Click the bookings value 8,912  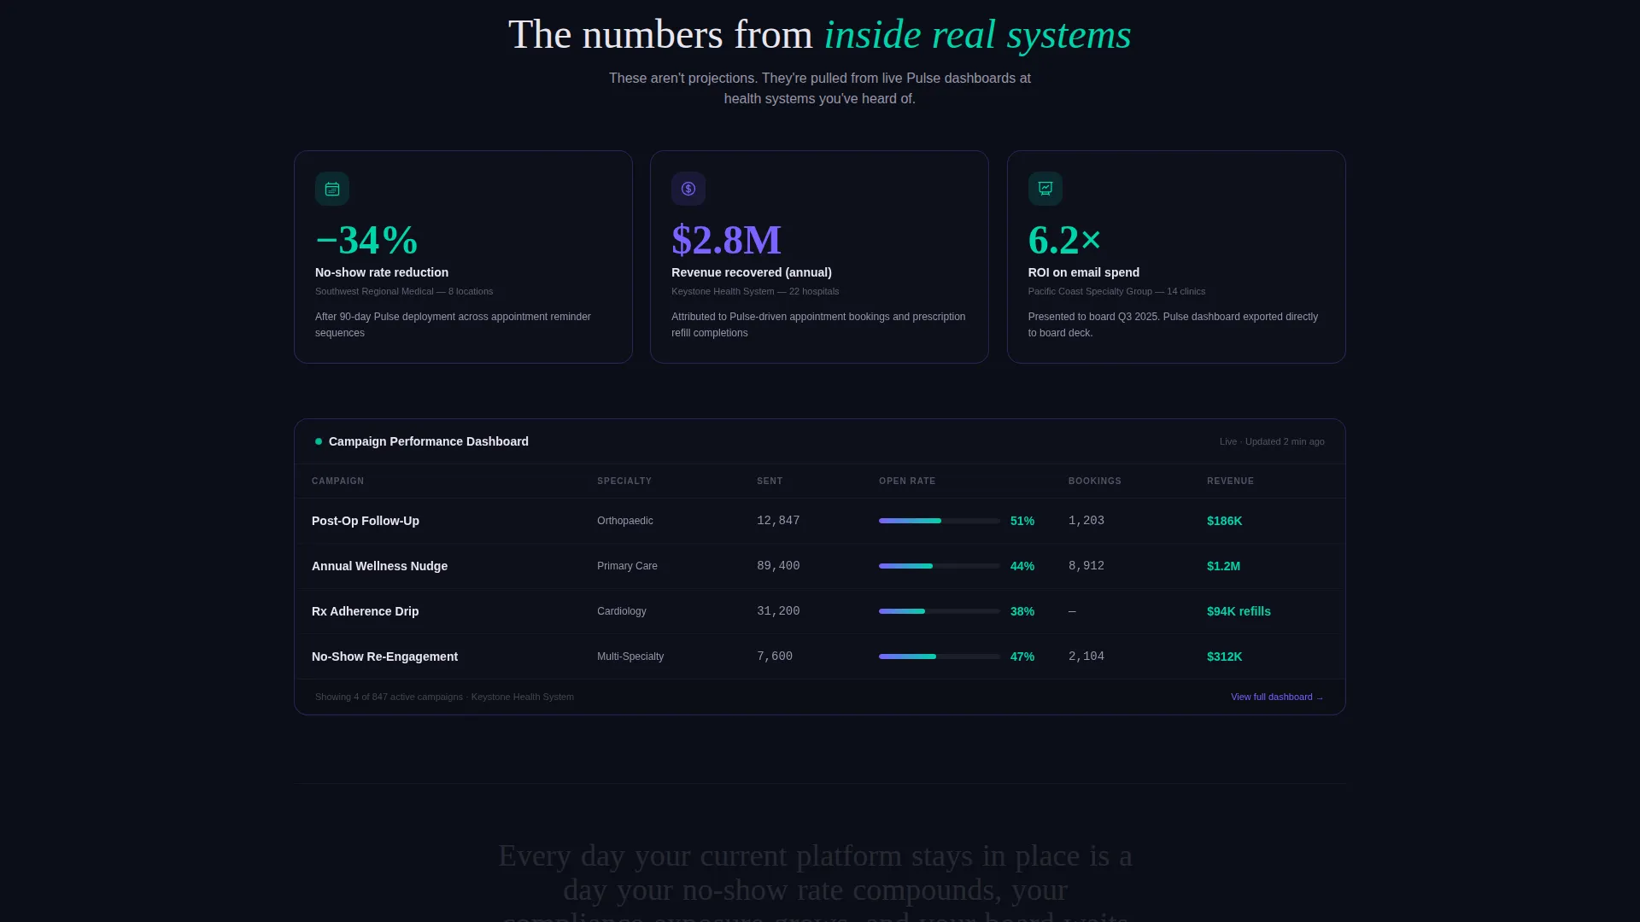[1086, 566]
